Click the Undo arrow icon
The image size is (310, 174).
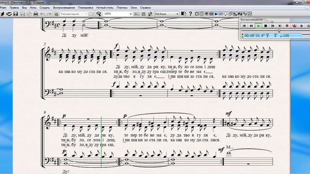tap(43, 14)
